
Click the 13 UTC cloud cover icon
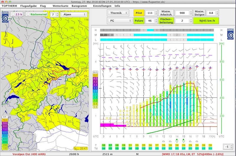coord(170,142)
